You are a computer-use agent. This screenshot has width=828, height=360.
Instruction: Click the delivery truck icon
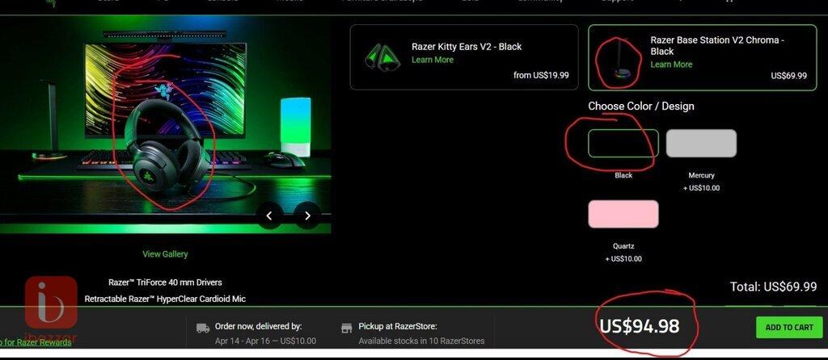(203, 328)
